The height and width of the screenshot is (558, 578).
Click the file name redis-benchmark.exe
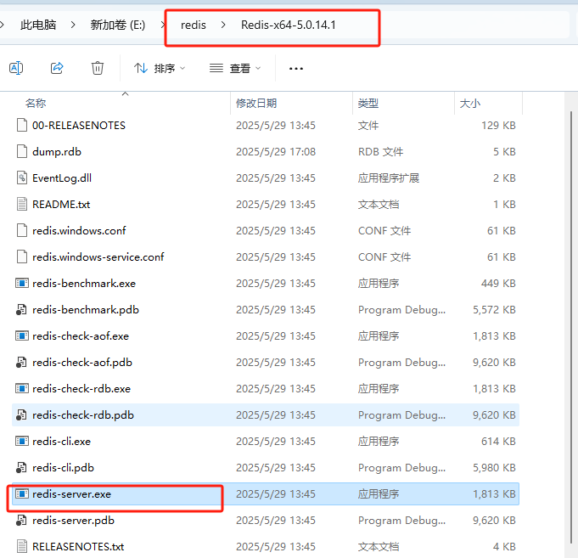(x=84, y=283)
